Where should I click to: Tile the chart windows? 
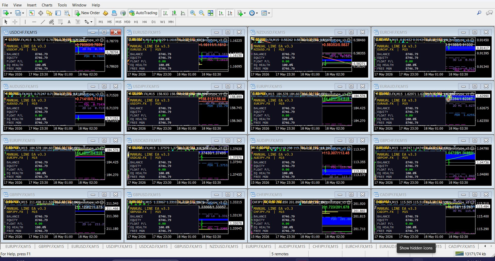click(x=210, y=13)
